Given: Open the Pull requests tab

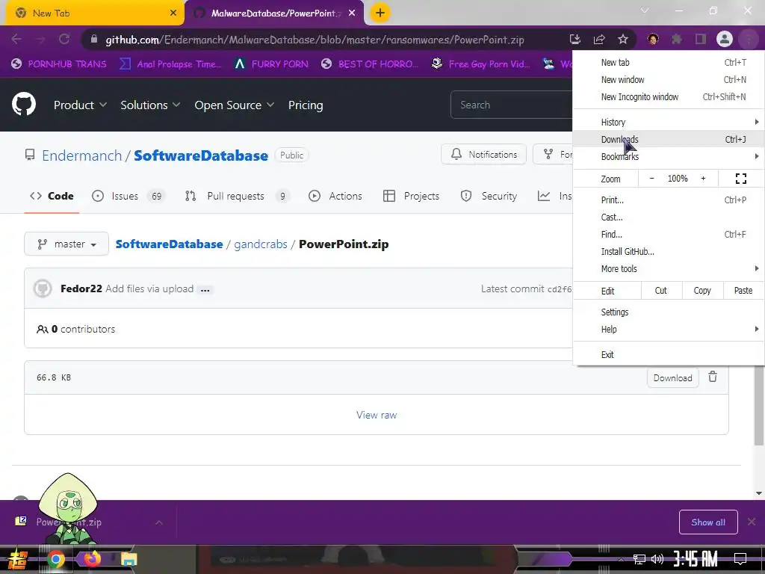Looking at the screenshot, I should (x=237, y=196).
